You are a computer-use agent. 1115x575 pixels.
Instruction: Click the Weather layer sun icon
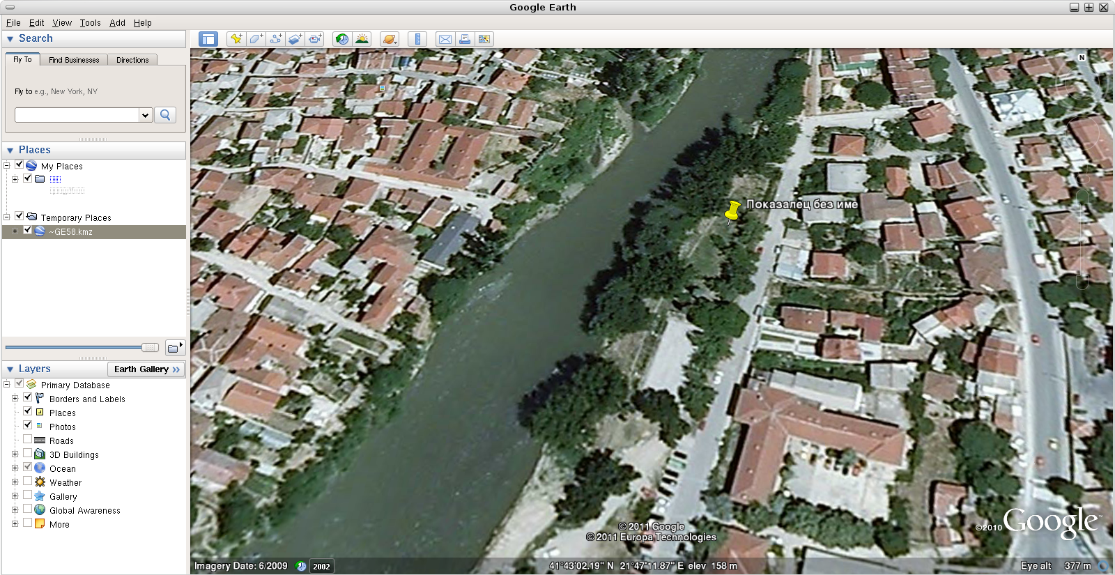pyautogui.click(x=40, y=482)
